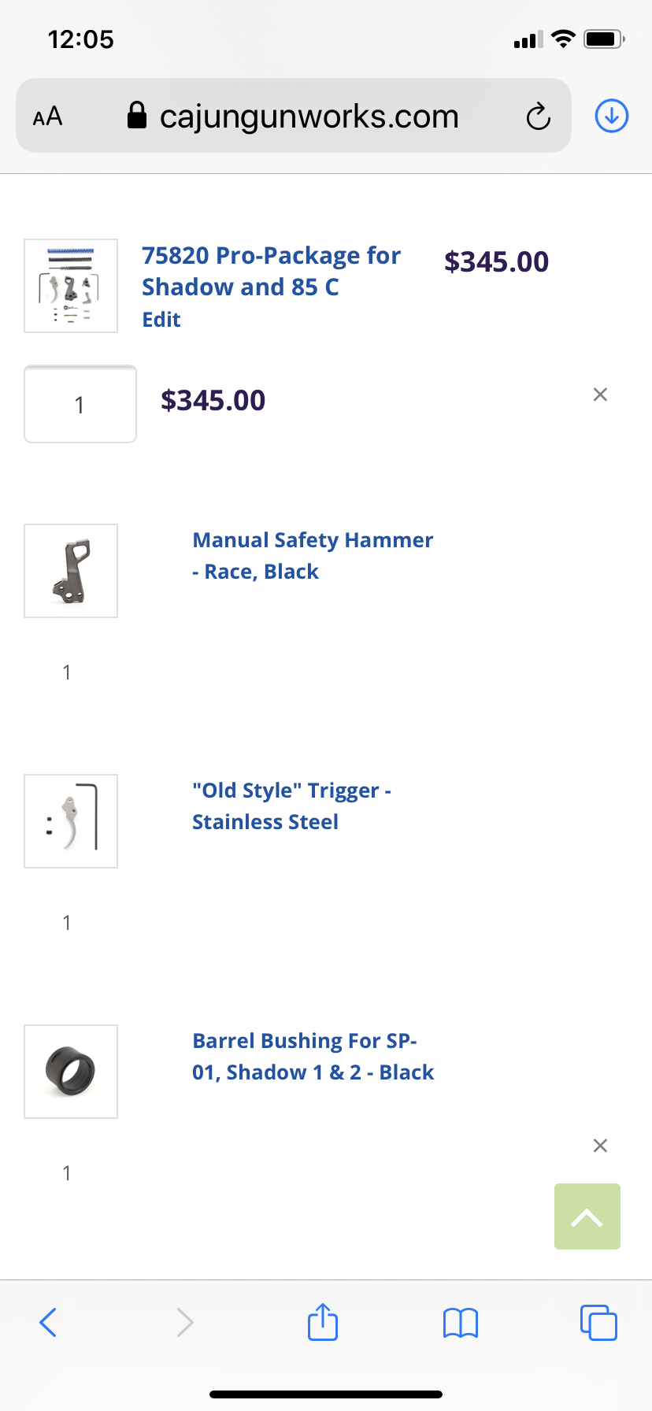Open the AA reader text-size menu
Image resolution: width=652 pixels, height=1411 pixels.
47,117
